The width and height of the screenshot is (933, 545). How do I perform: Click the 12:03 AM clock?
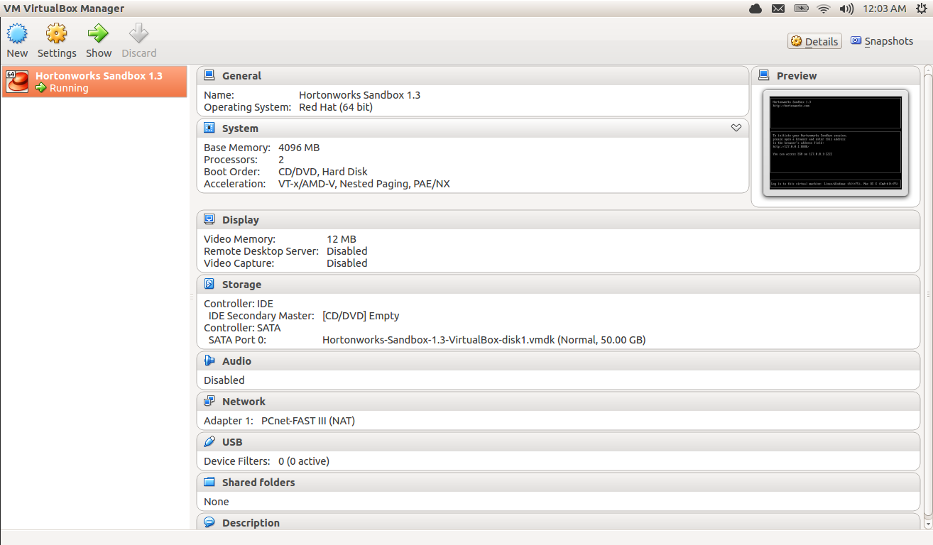[884, 9]
